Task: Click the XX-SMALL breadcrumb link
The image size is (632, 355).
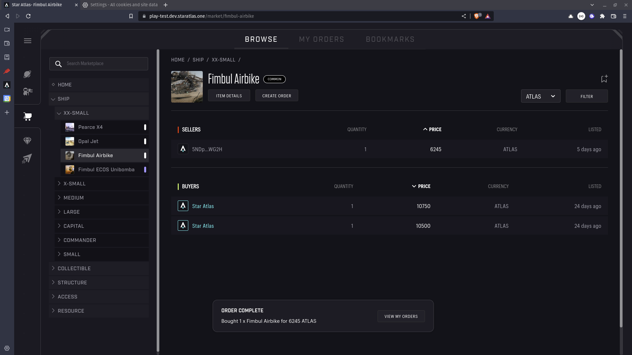Action: [x=224, y=60]
